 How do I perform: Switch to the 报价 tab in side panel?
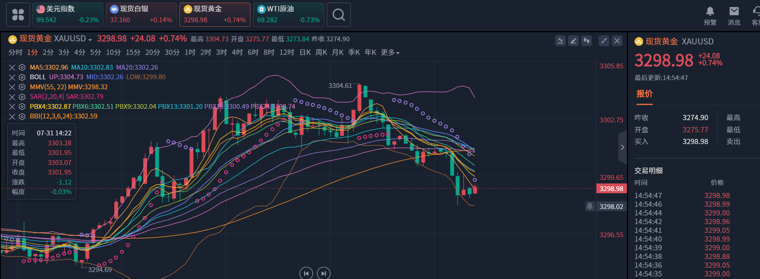pos(644,94)
